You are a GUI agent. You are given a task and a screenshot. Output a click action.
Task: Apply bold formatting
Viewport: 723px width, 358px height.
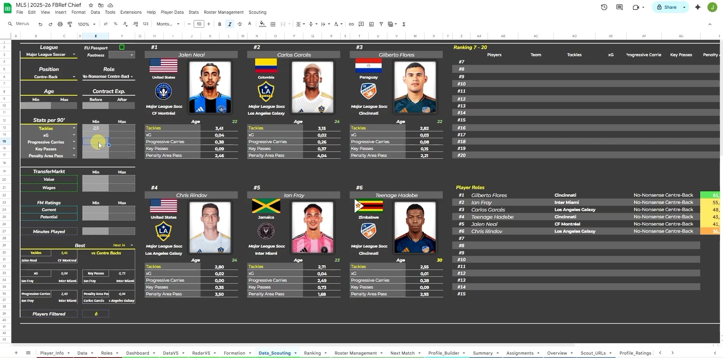219,24
